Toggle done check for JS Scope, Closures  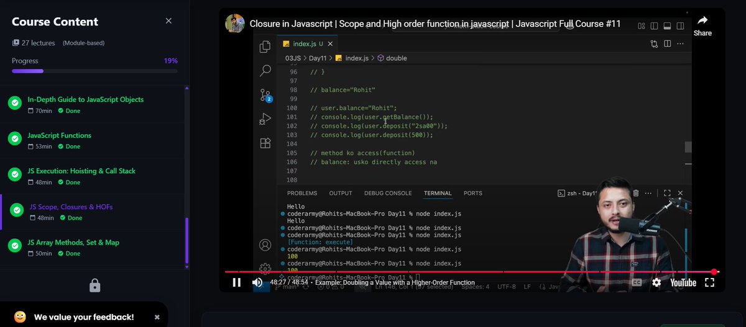point(17,211)
